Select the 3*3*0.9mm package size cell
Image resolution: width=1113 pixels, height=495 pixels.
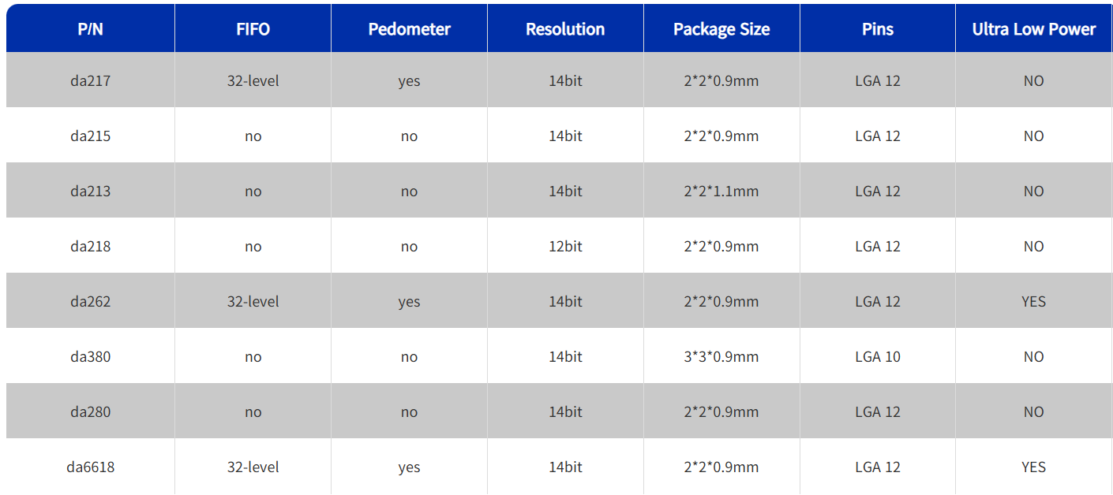pos(721,356)
